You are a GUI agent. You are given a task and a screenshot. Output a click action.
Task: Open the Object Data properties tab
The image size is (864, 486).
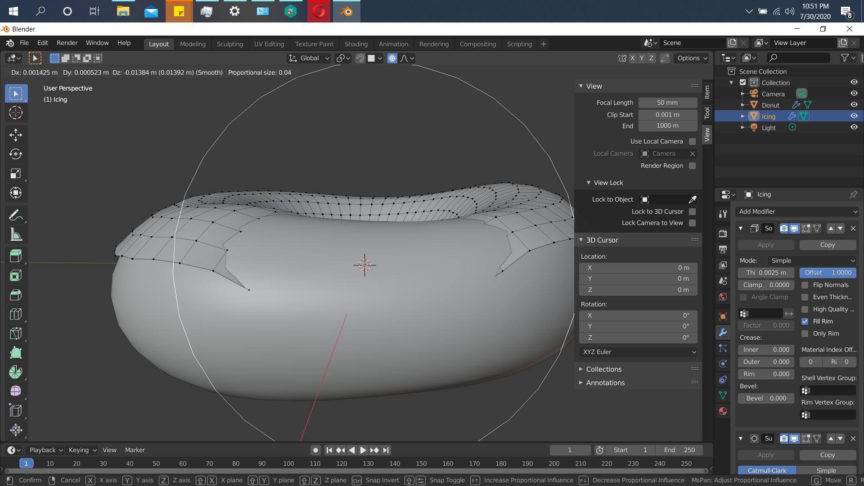723,395
